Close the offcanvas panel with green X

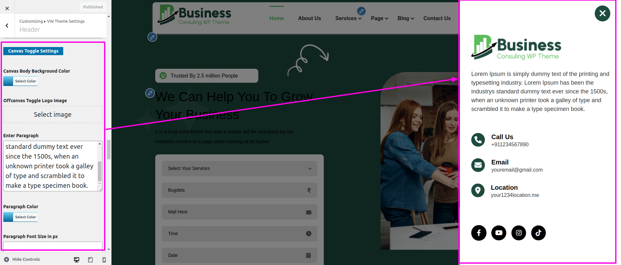point(602,13)
